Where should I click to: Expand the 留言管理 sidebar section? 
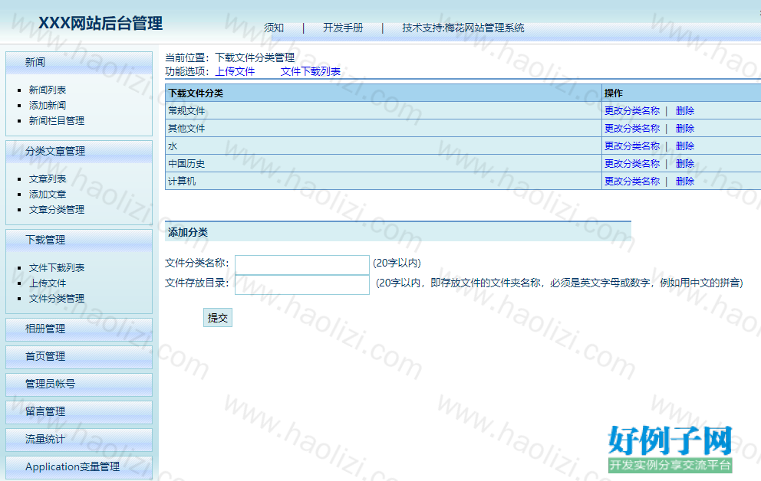click(x=79, y=412)
